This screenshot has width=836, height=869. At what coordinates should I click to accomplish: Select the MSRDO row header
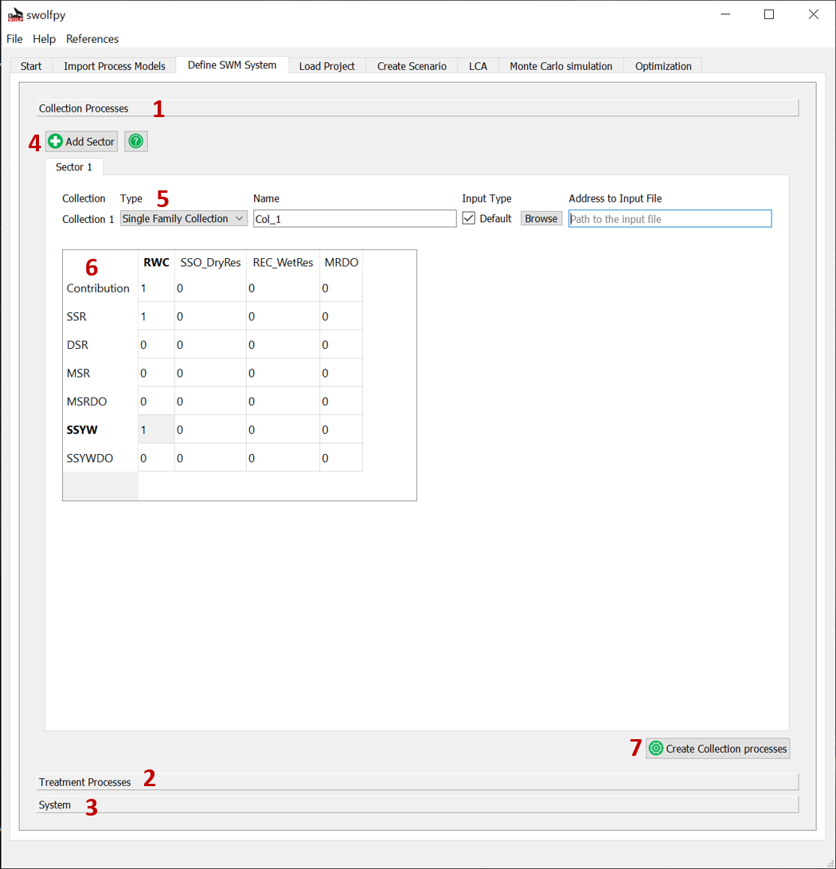[100, 401]
